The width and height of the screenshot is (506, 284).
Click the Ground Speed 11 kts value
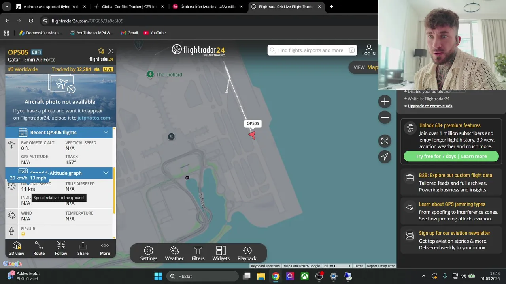pyautogui.click(x=28, y=189)
